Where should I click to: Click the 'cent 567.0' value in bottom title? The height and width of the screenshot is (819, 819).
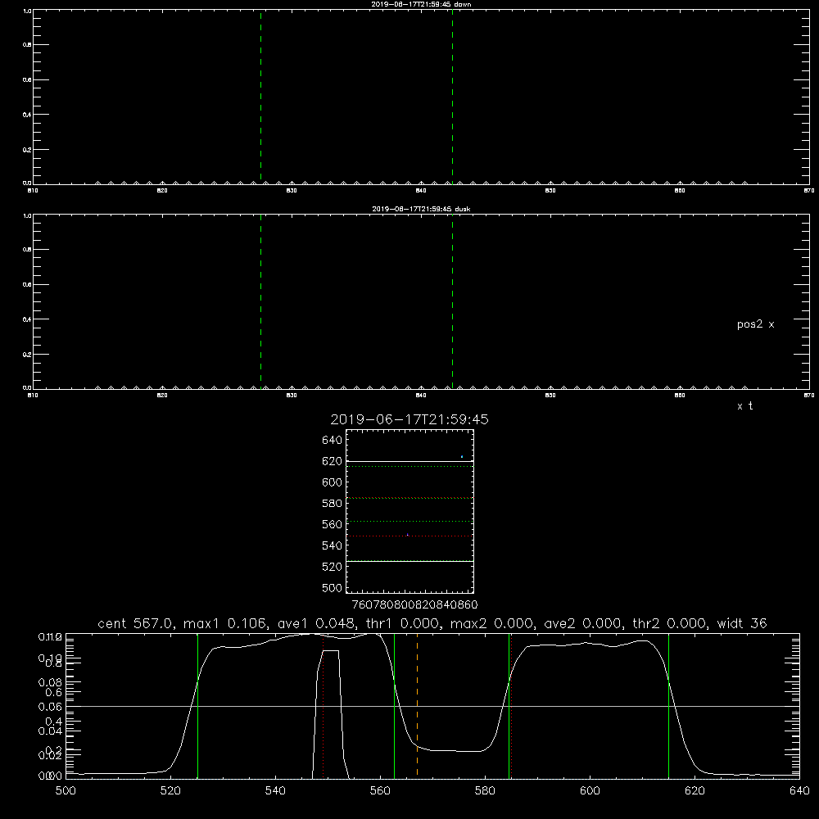coord(137,623)
